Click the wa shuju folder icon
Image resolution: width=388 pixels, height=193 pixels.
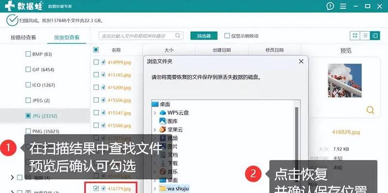tap(163, 189)
